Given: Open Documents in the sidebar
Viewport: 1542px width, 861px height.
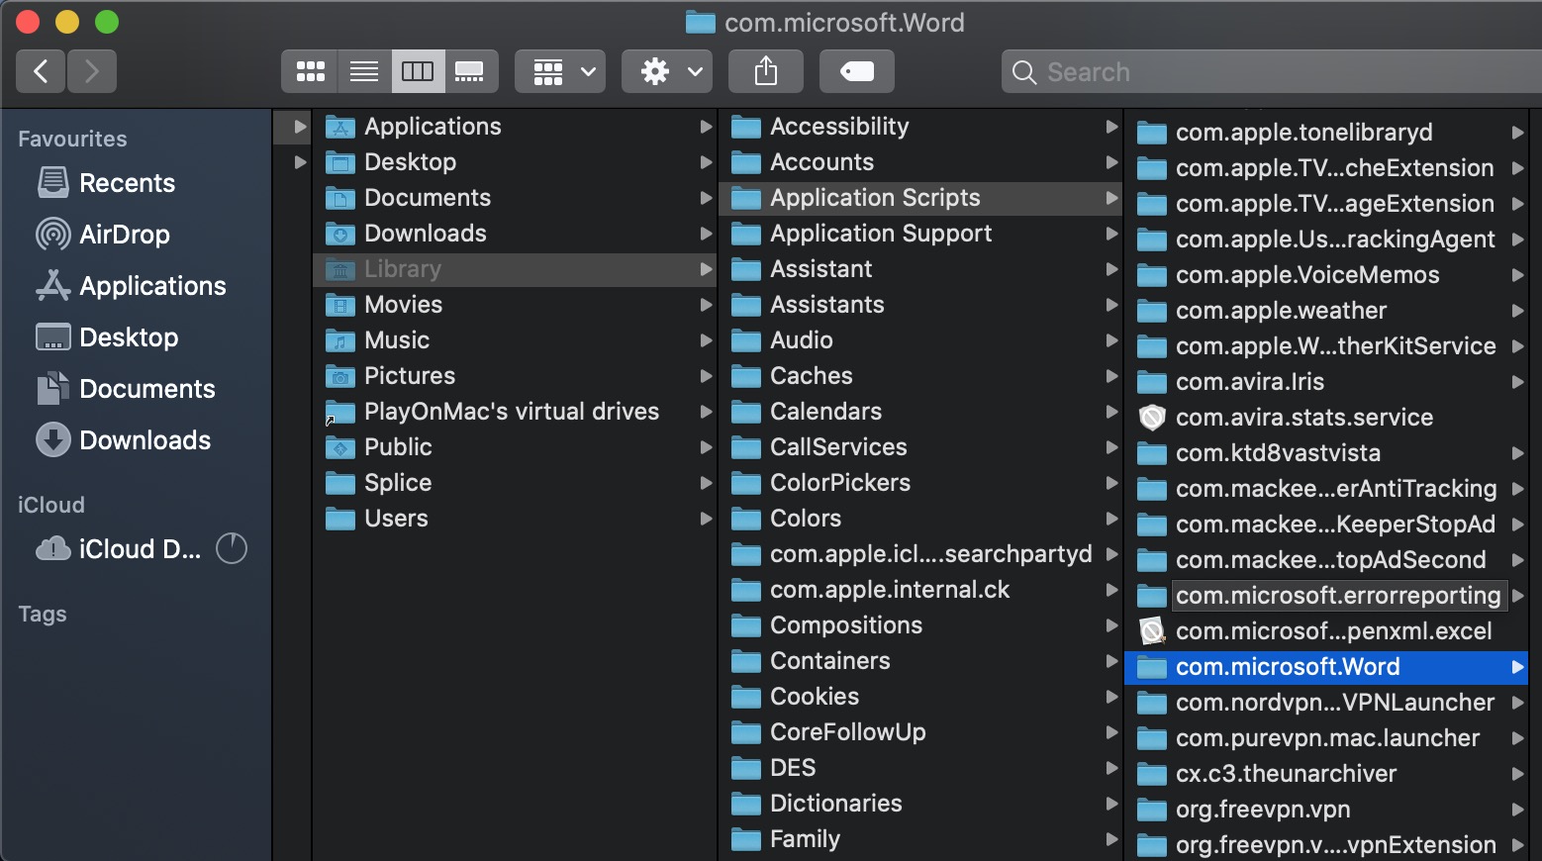Looking at the screenshot, I should [x=126, y=389].
